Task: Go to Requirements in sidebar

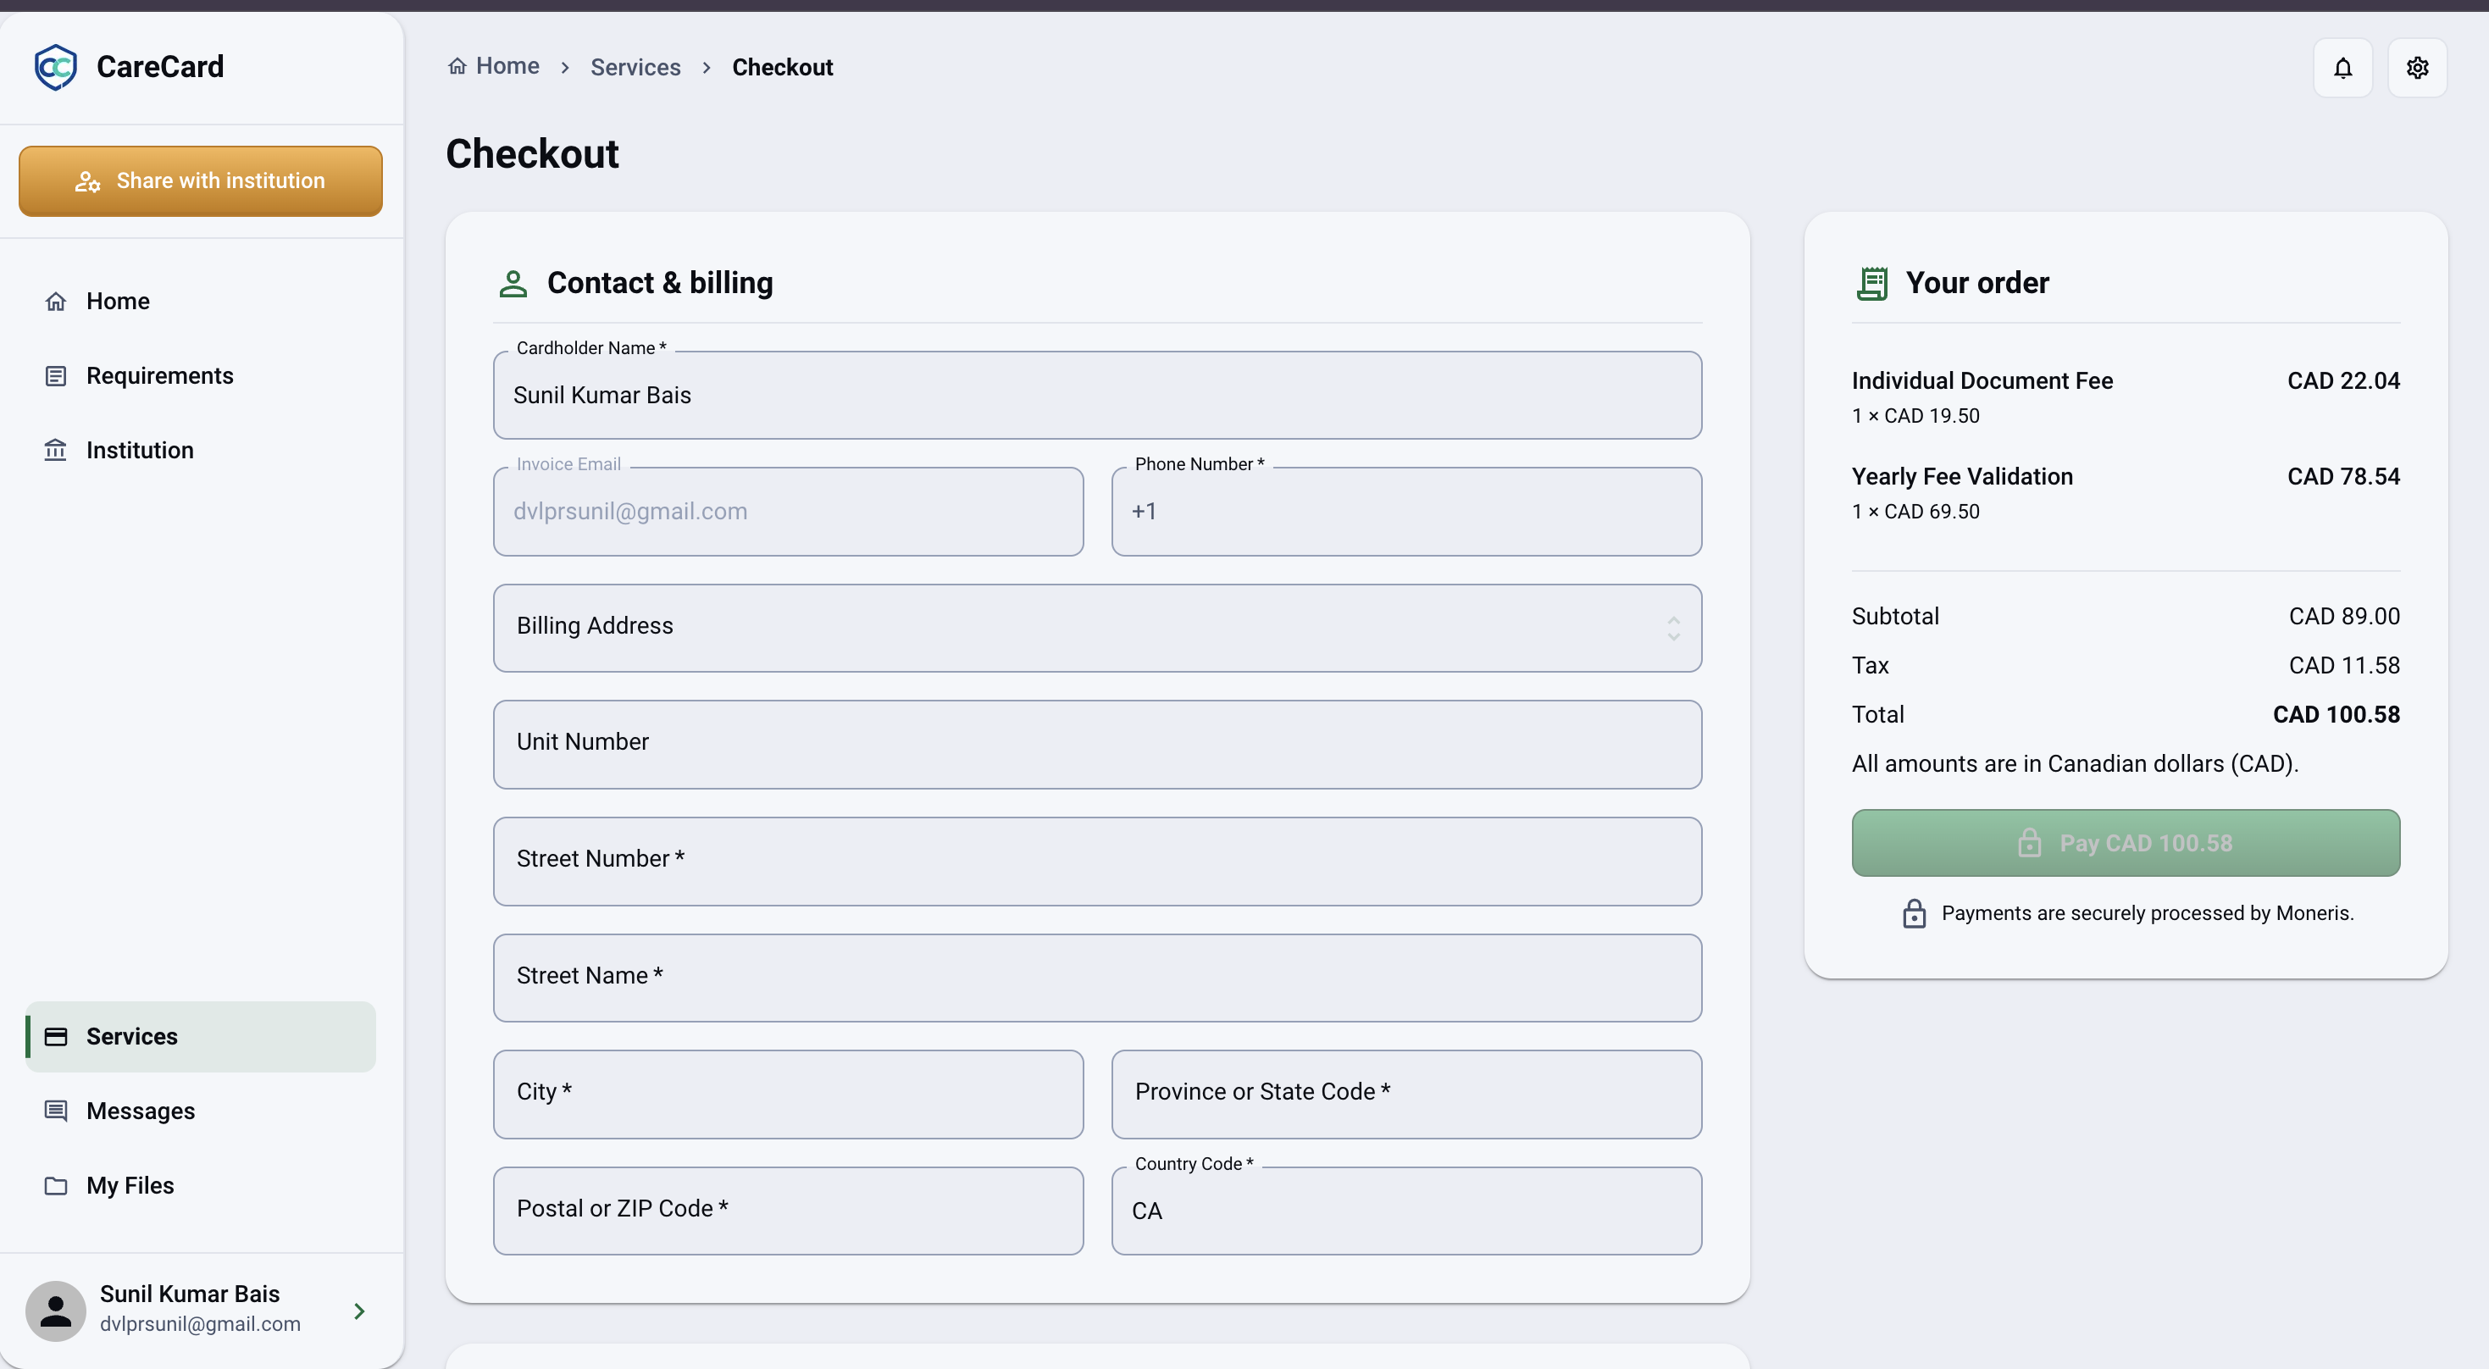Action: (200, 376)
